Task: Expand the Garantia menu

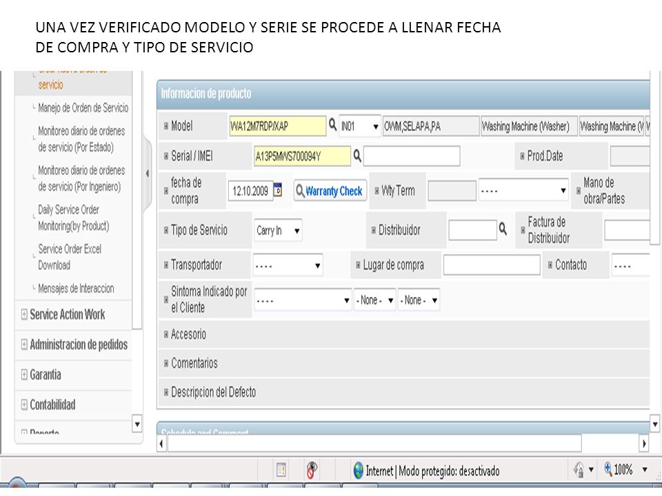Action: (41, 375)
